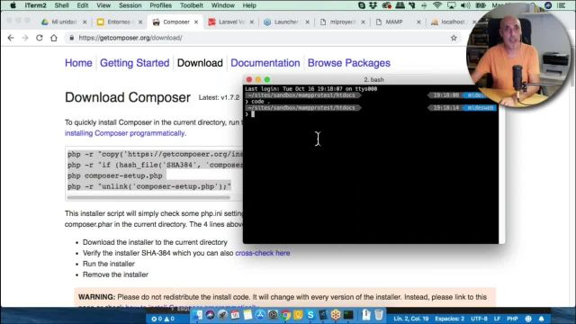Viewport: 576px width, 324px height.
Task: Click 'Lín. 2, Col. 19' cursor position
Action: pos(411,319)
